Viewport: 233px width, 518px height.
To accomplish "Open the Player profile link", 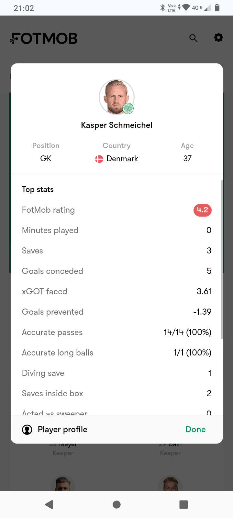I will [x=62, y=430].
